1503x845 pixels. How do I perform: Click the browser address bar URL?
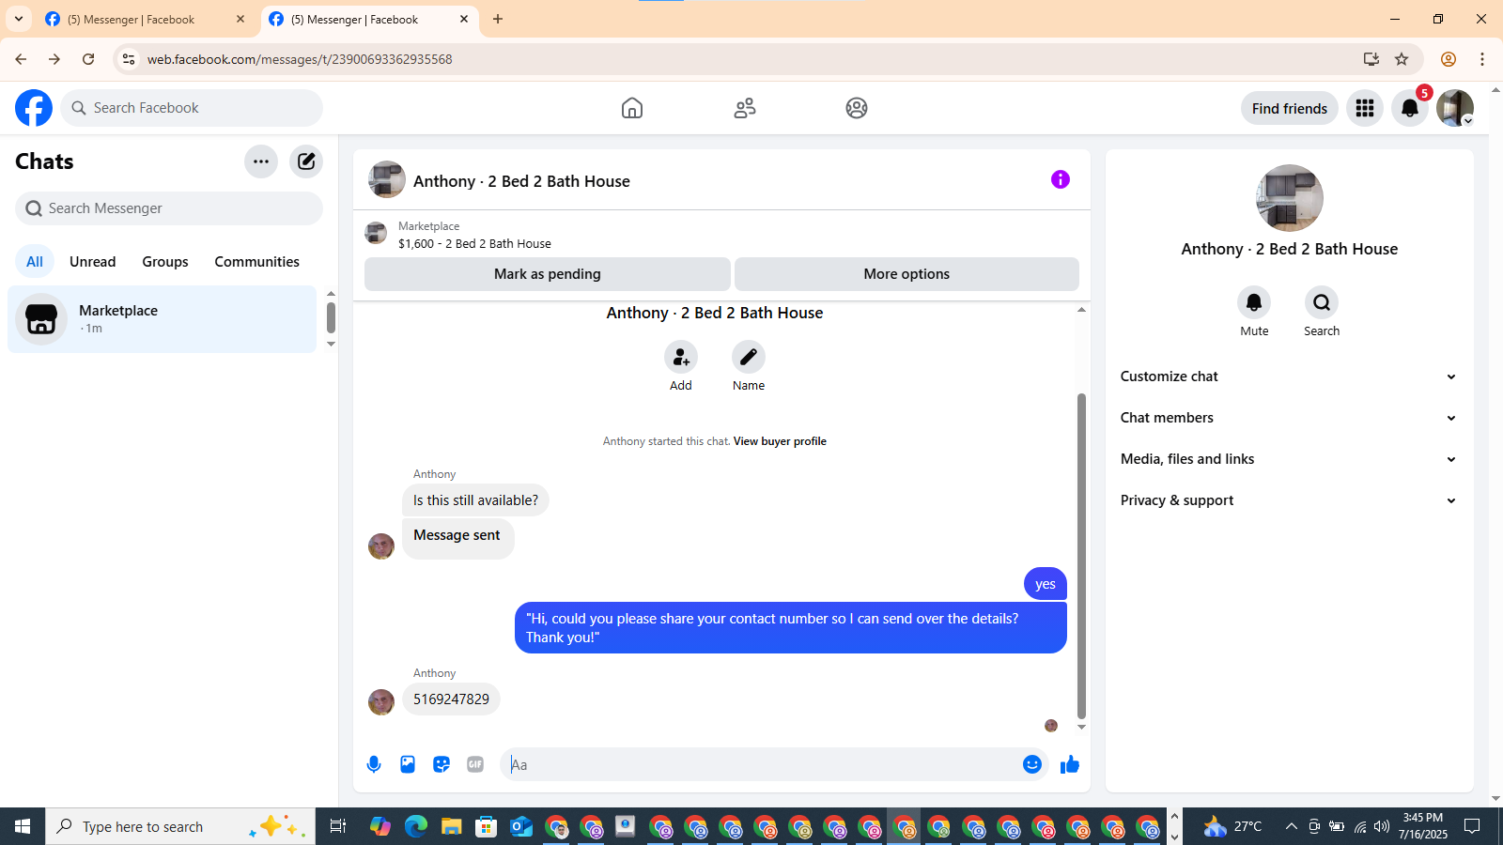click(300, 59)
